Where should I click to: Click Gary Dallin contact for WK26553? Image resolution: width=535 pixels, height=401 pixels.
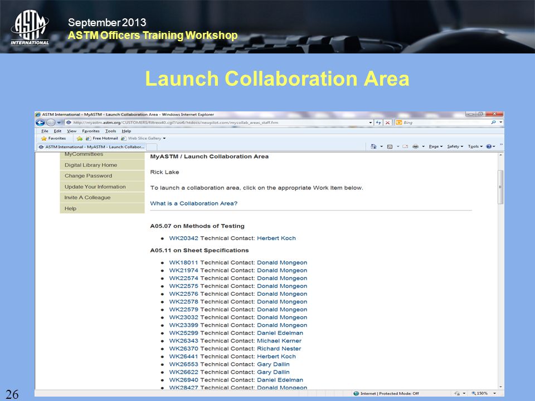[273, 364]
